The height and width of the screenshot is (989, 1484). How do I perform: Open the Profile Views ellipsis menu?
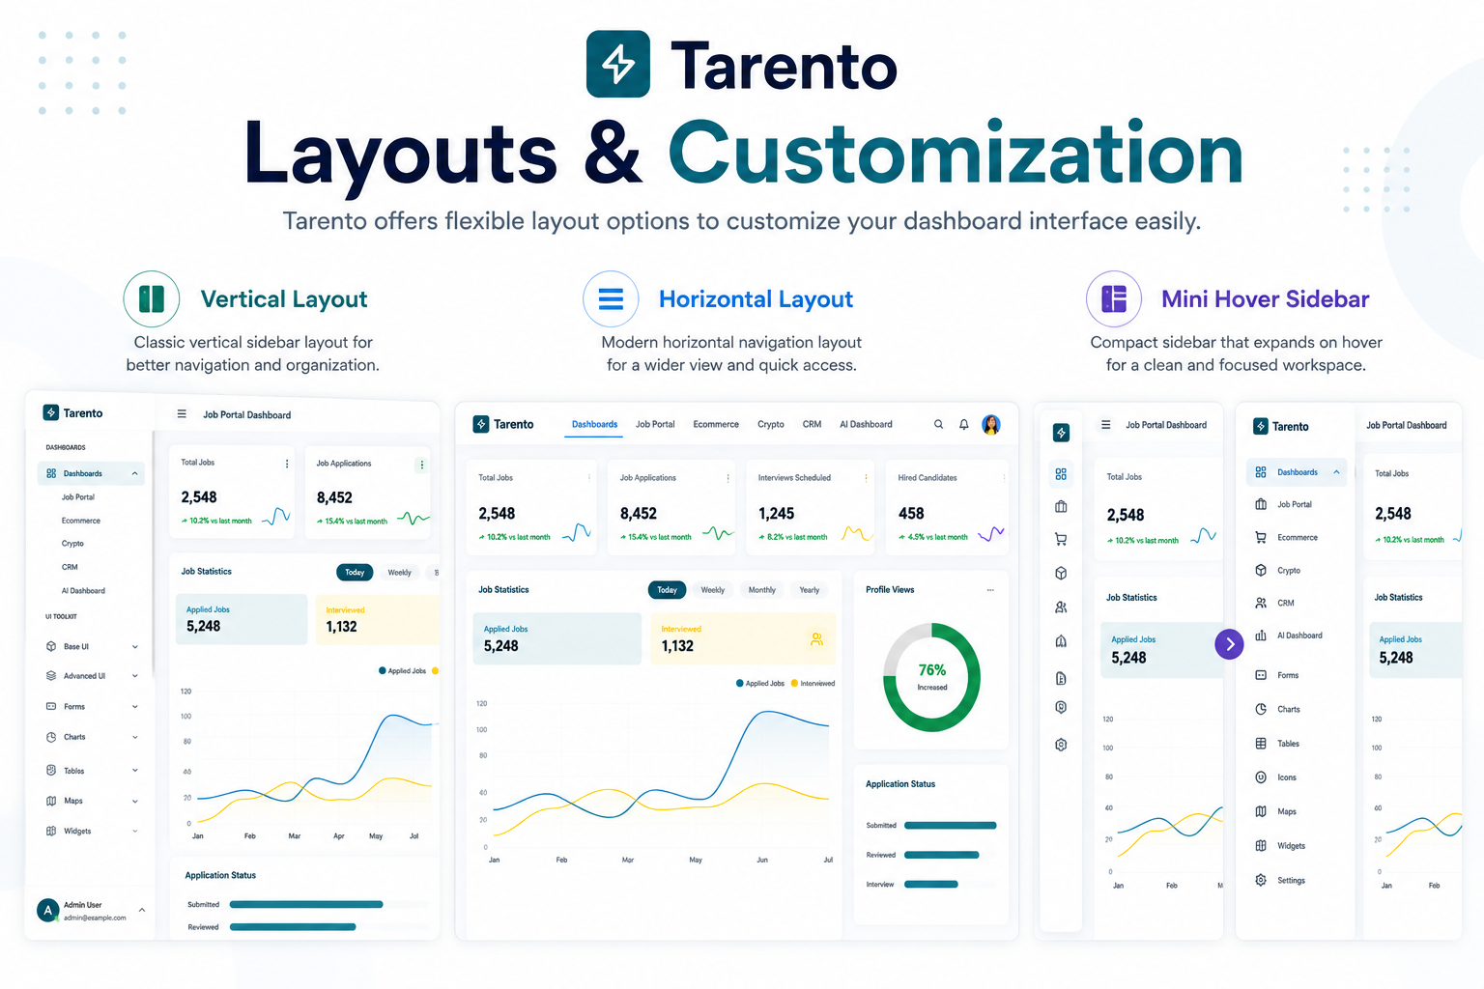pyautogui.click(x=990, y=589)
